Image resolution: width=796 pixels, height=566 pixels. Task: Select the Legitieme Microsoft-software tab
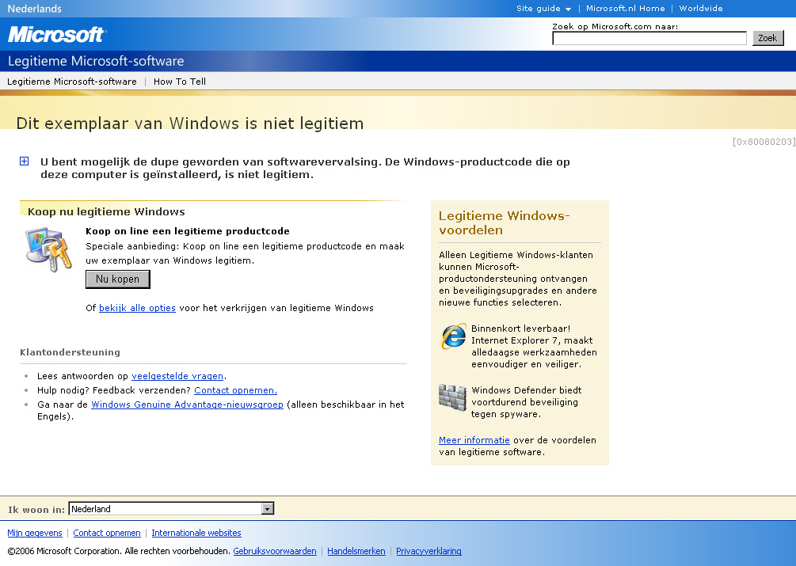click(71, 82)
